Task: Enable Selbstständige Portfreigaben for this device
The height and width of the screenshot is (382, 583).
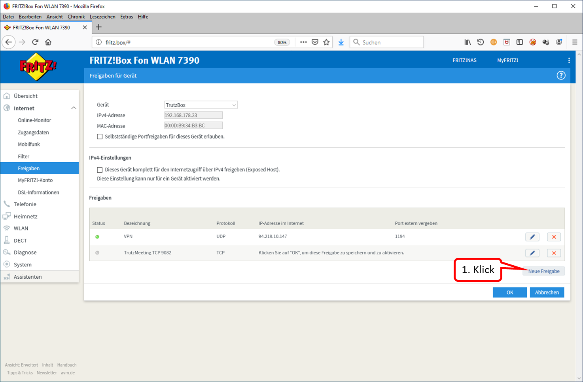Action: 100,137
